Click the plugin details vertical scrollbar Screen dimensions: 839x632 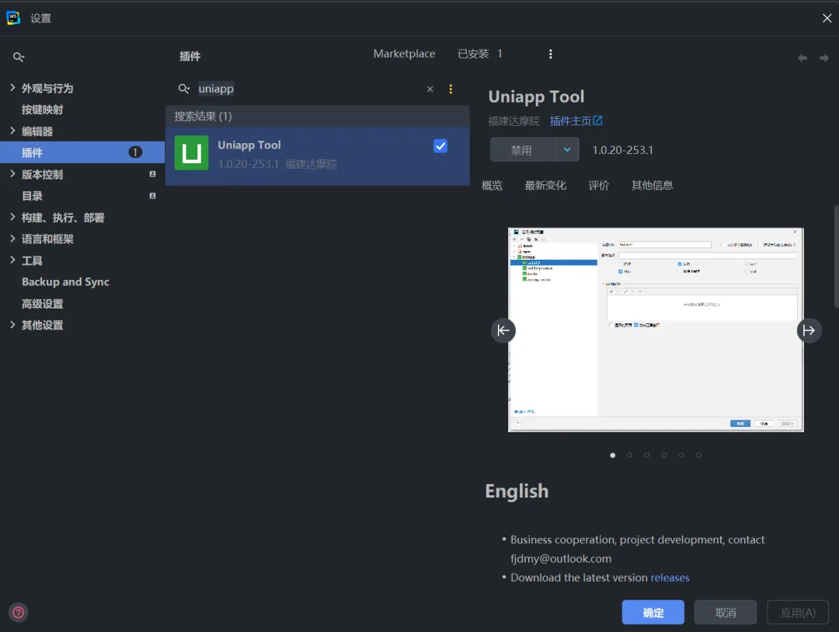837,257
